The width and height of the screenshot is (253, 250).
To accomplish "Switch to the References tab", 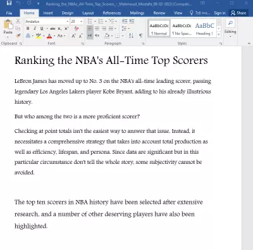I will [x=112, y=13].
